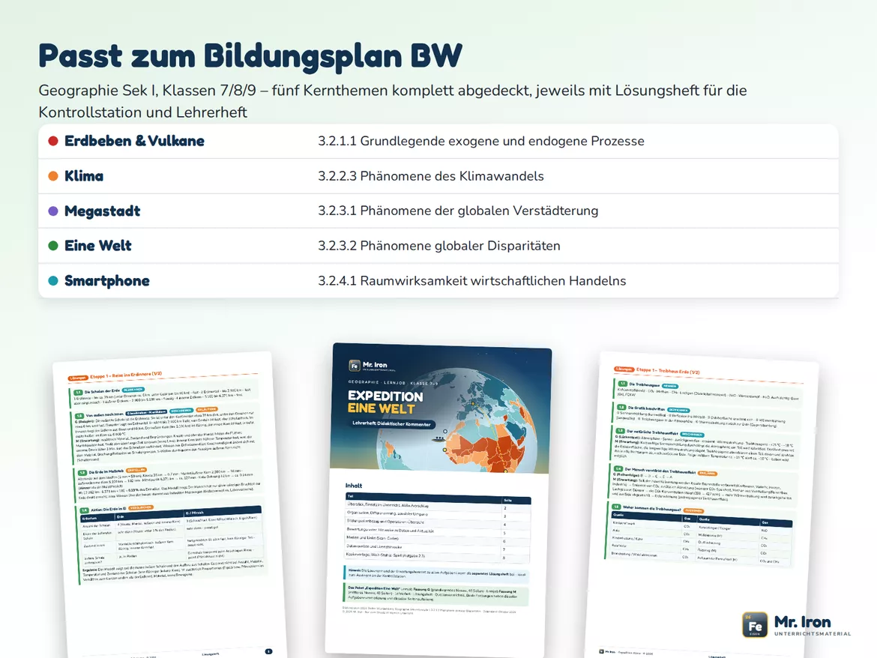Click '3.2.2.3 Phänomene des Klimawandels'
Screen dimensions: 877x658
pyautogui.click(x=431, y=176)
